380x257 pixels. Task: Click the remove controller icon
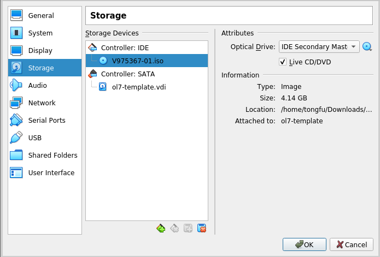[x=174, y=228]
